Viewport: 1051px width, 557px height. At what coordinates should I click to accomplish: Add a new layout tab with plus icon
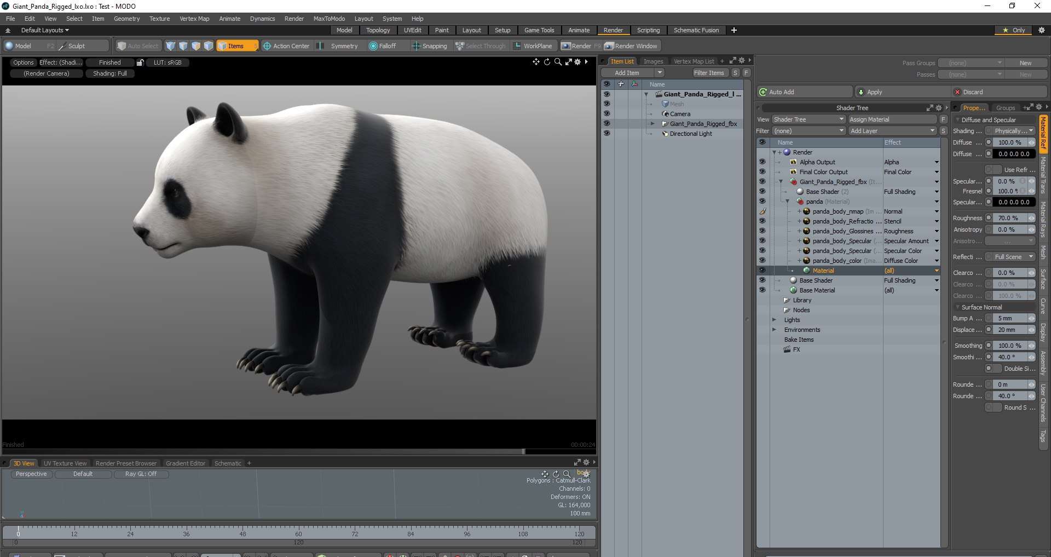point(734,30)
